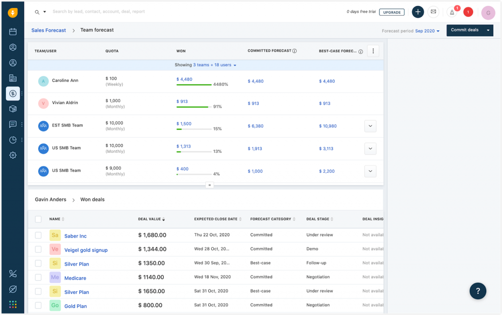
Task: Toggle the select-all checkbox in the deals header
Action: [x=38, y=219]
